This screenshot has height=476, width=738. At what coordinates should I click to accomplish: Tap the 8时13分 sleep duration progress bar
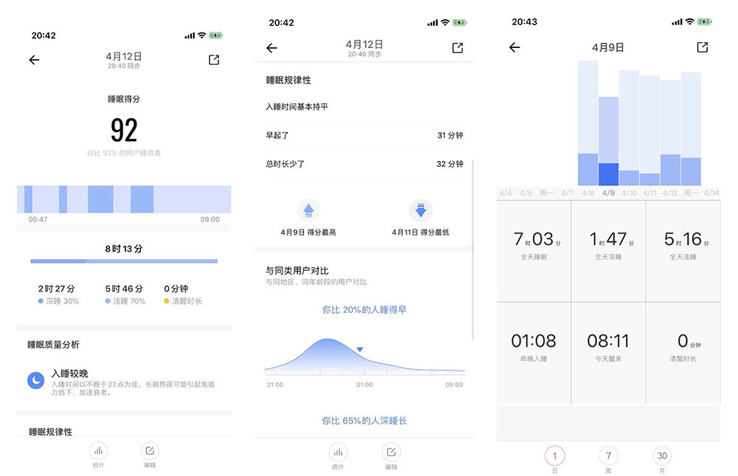pos(124,261)
